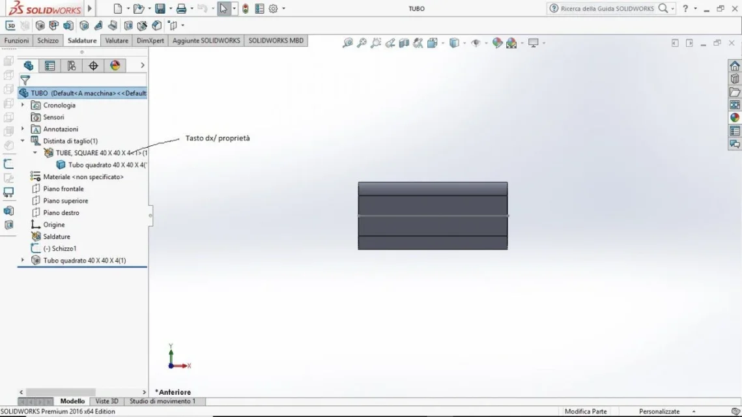Click the 3D Sketch icon

click(x=10, y=25)
